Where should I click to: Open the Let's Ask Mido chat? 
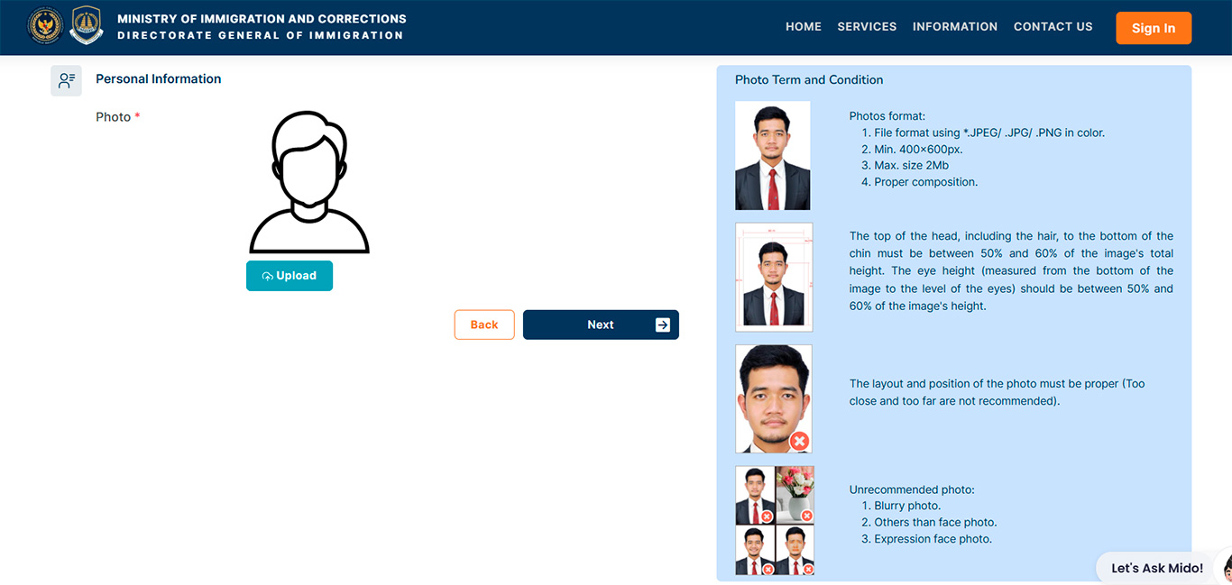1157,568
